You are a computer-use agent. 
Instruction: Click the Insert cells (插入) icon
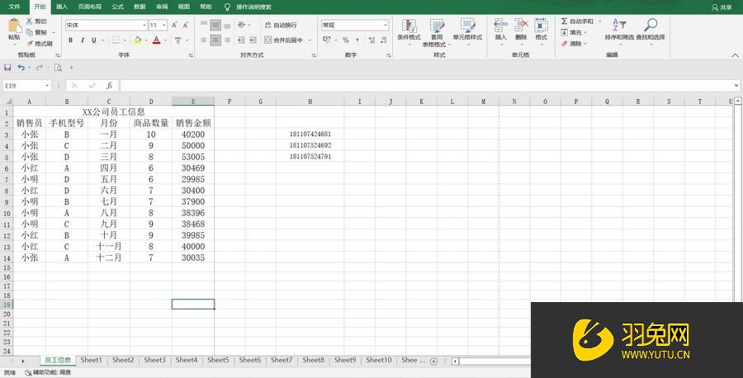[x=500, y=26]
